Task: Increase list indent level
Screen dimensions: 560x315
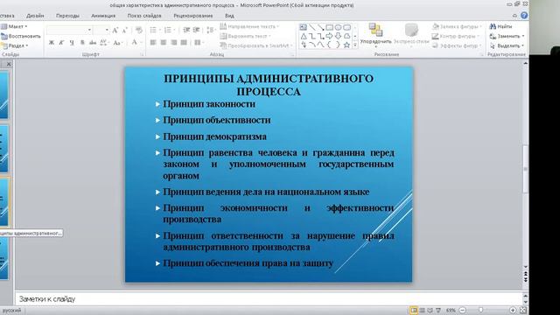Action: [196, 30]
